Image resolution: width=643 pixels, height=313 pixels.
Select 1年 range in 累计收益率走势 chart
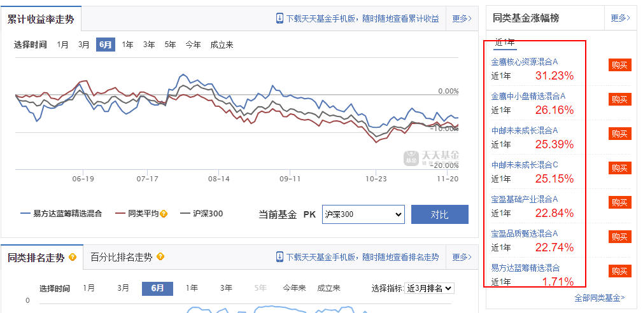127,45
